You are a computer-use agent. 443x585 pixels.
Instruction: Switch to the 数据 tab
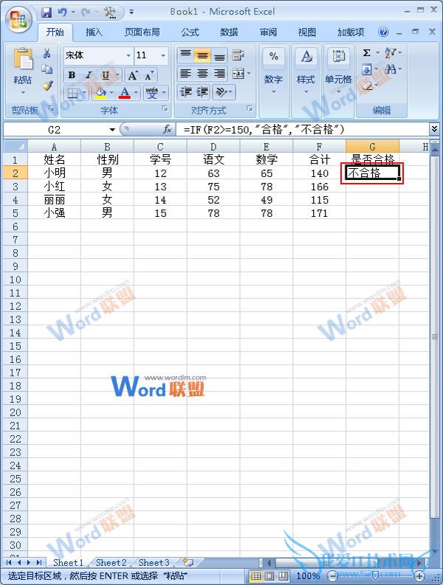click(229, 32)
